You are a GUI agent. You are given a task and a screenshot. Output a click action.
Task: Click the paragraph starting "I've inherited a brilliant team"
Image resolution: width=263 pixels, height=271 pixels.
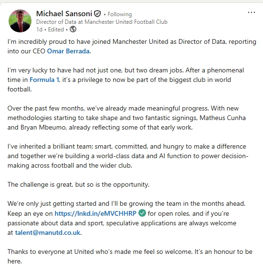click(x=128, y=156)
